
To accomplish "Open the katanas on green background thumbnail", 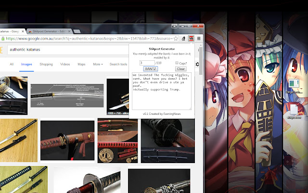I will (24, 179).
